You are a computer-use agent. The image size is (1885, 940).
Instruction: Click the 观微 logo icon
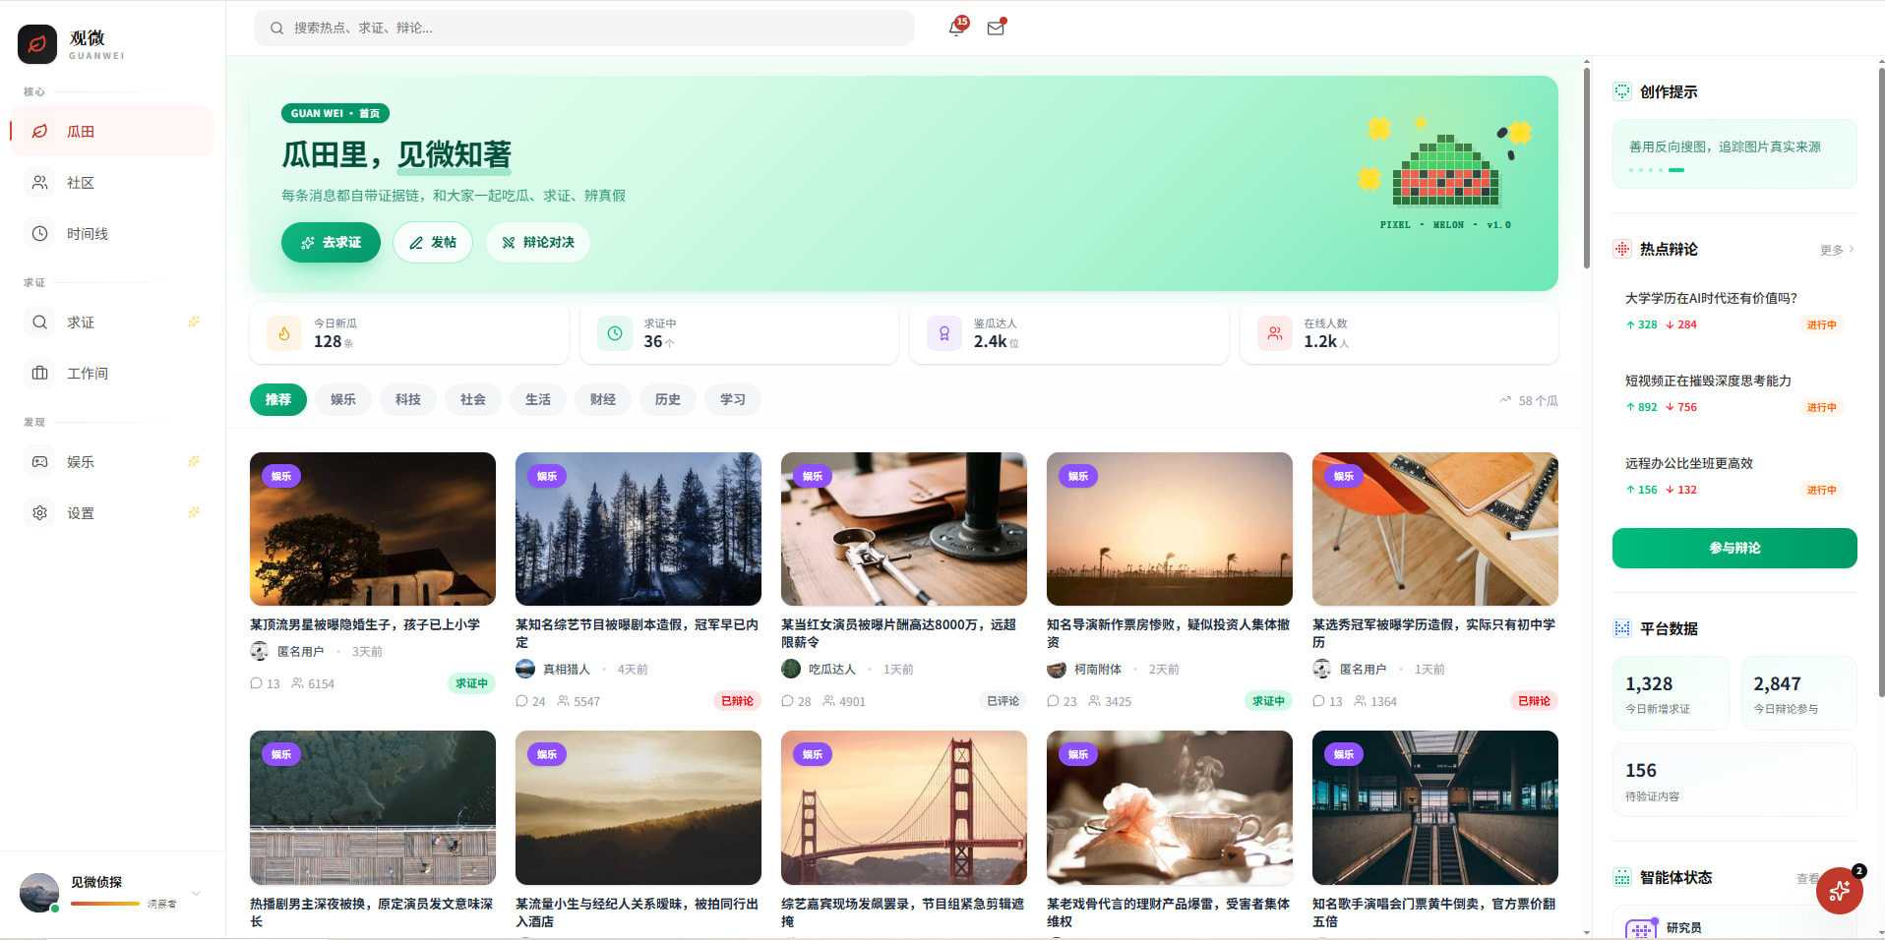tap(37, 44)
